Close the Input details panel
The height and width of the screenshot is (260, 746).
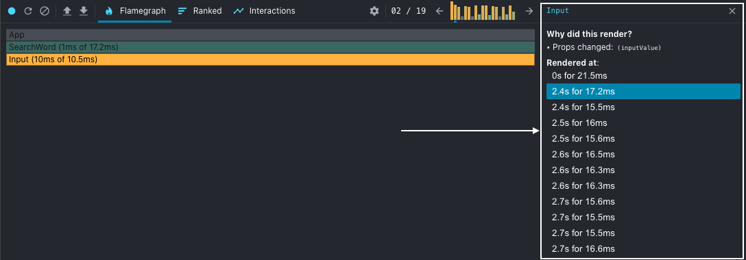(732, 11)
